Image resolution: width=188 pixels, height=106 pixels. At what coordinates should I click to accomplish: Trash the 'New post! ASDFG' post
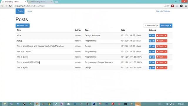(x=160, y=52)
